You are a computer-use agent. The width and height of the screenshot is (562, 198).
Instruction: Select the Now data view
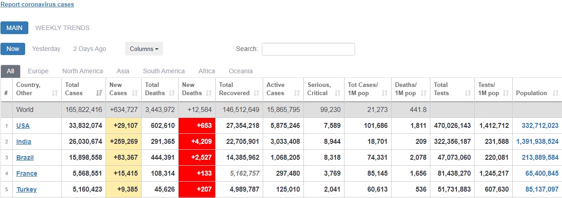pos(13,49)
